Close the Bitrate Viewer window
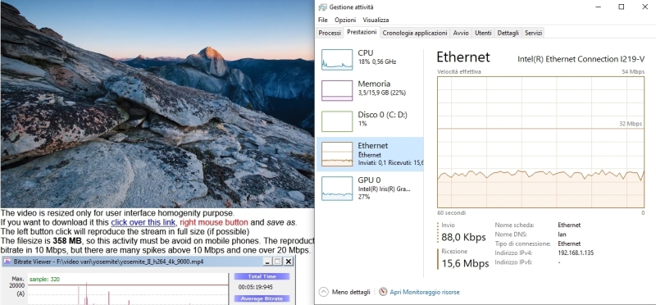 tap(289, 262)
